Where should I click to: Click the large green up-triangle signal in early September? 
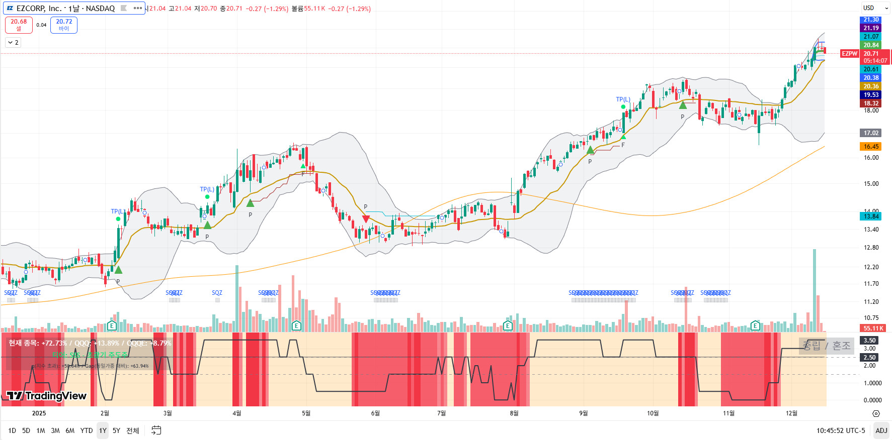coord(590,150)
